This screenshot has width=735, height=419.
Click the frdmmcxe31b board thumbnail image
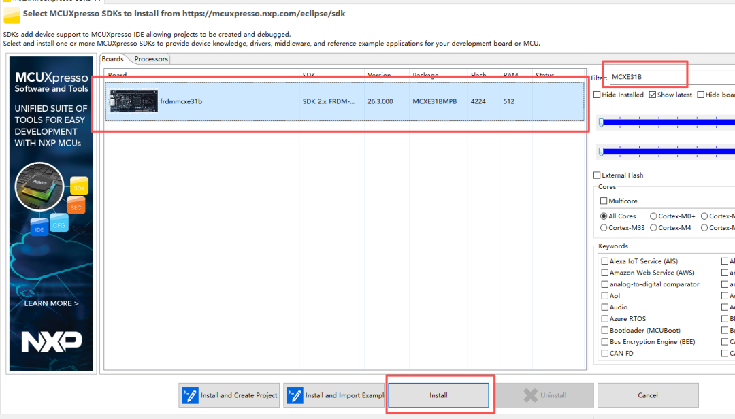tap(133, 101)
